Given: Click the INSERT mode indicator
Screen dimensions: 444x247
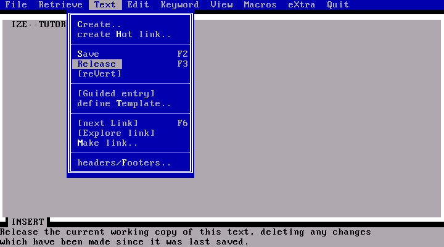Looking at the screenshot, I should [28, 222].
